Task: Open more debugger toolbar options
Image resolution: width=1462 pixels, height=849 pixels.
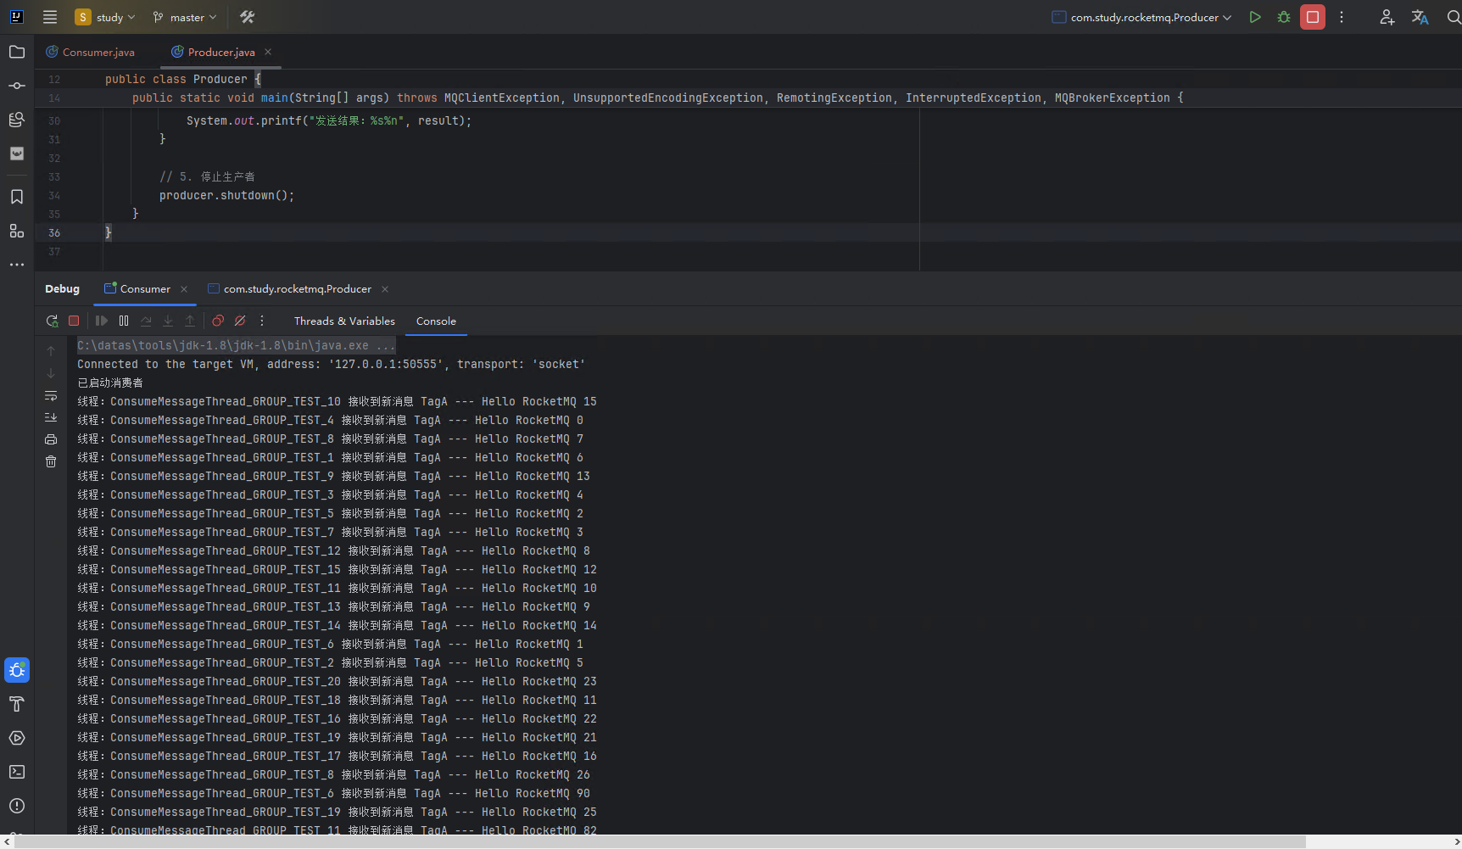Action: tap(262, 321)
